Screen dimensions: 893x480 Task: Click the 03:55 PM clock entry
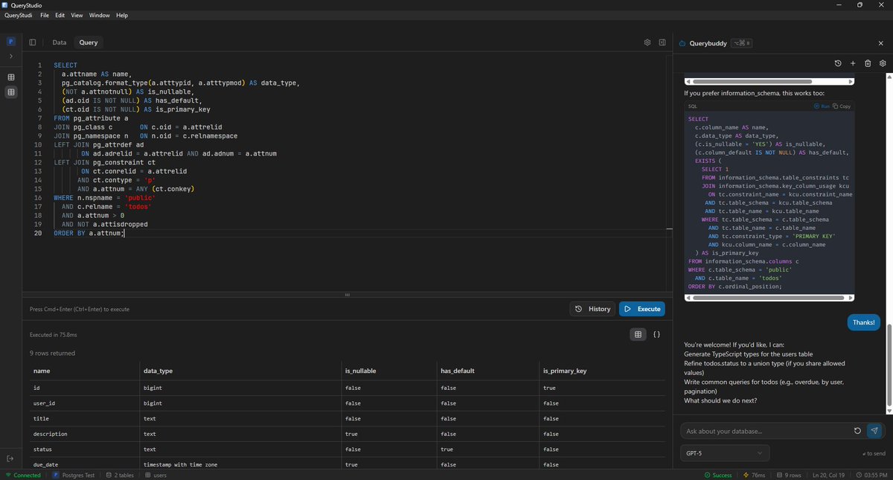pos(871,475)
